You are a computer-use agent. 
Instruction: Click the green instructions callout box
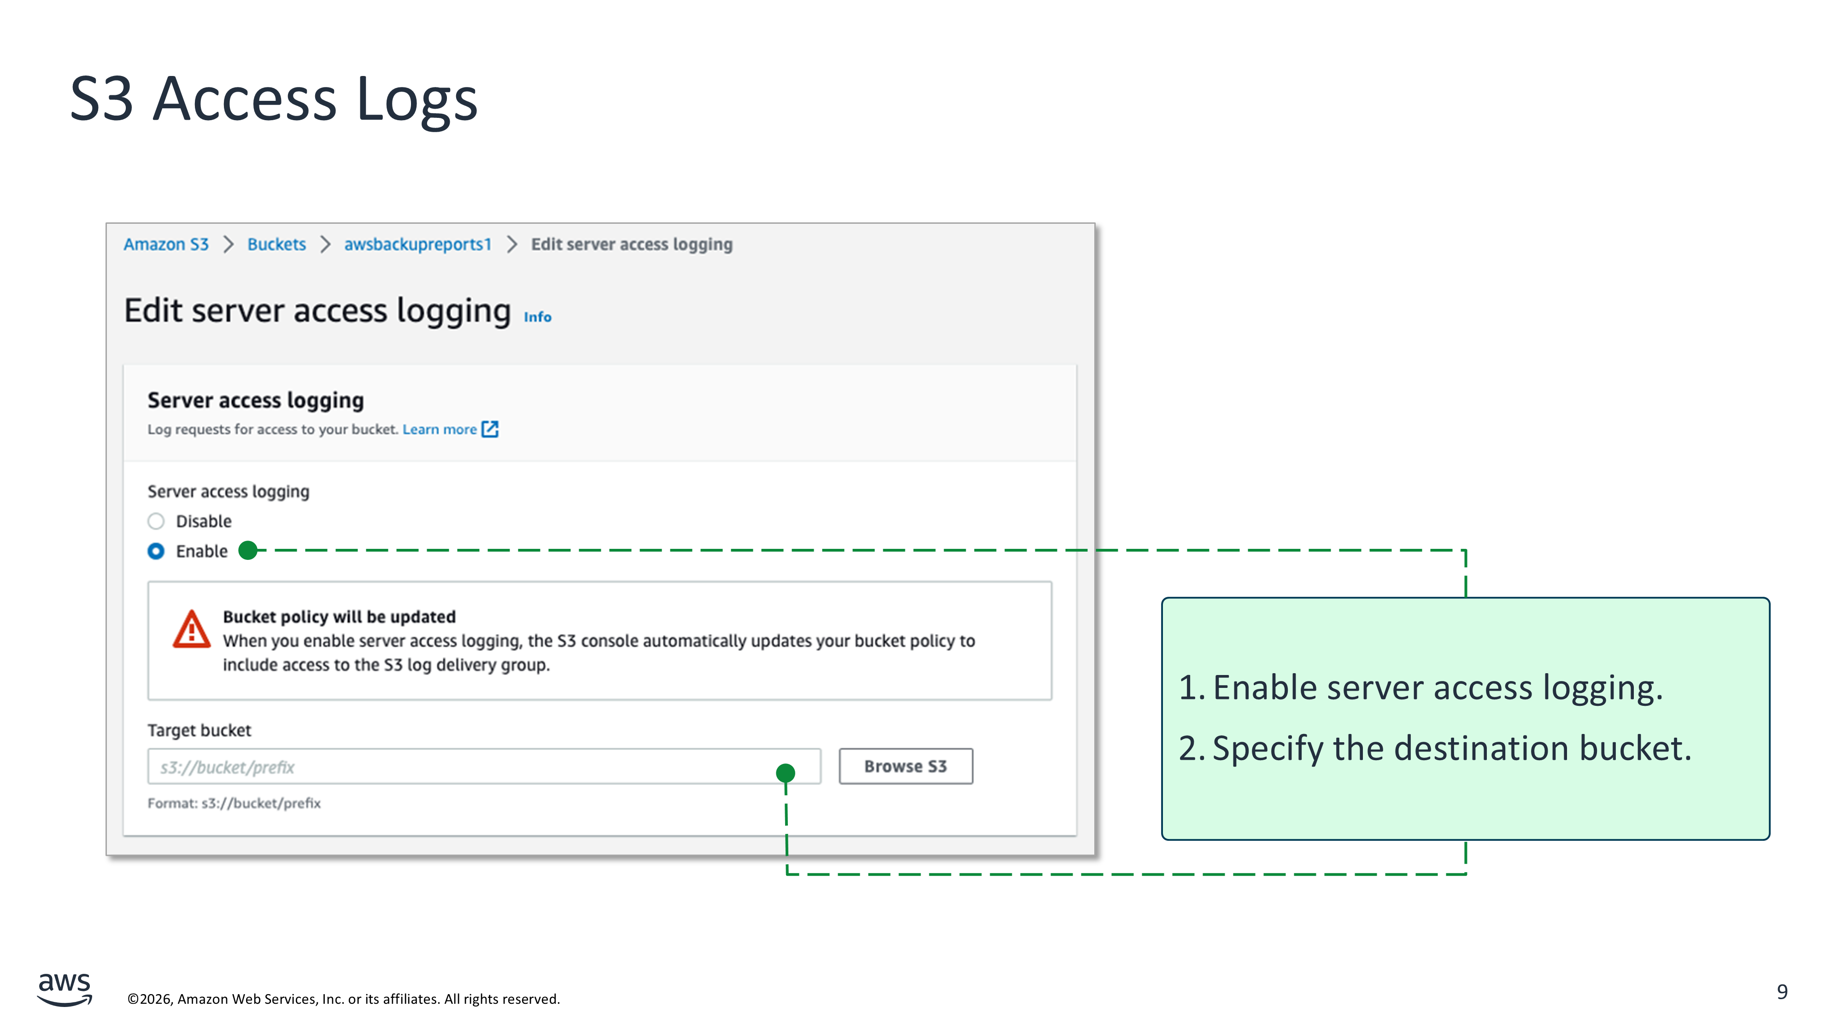click(1465, 719)
